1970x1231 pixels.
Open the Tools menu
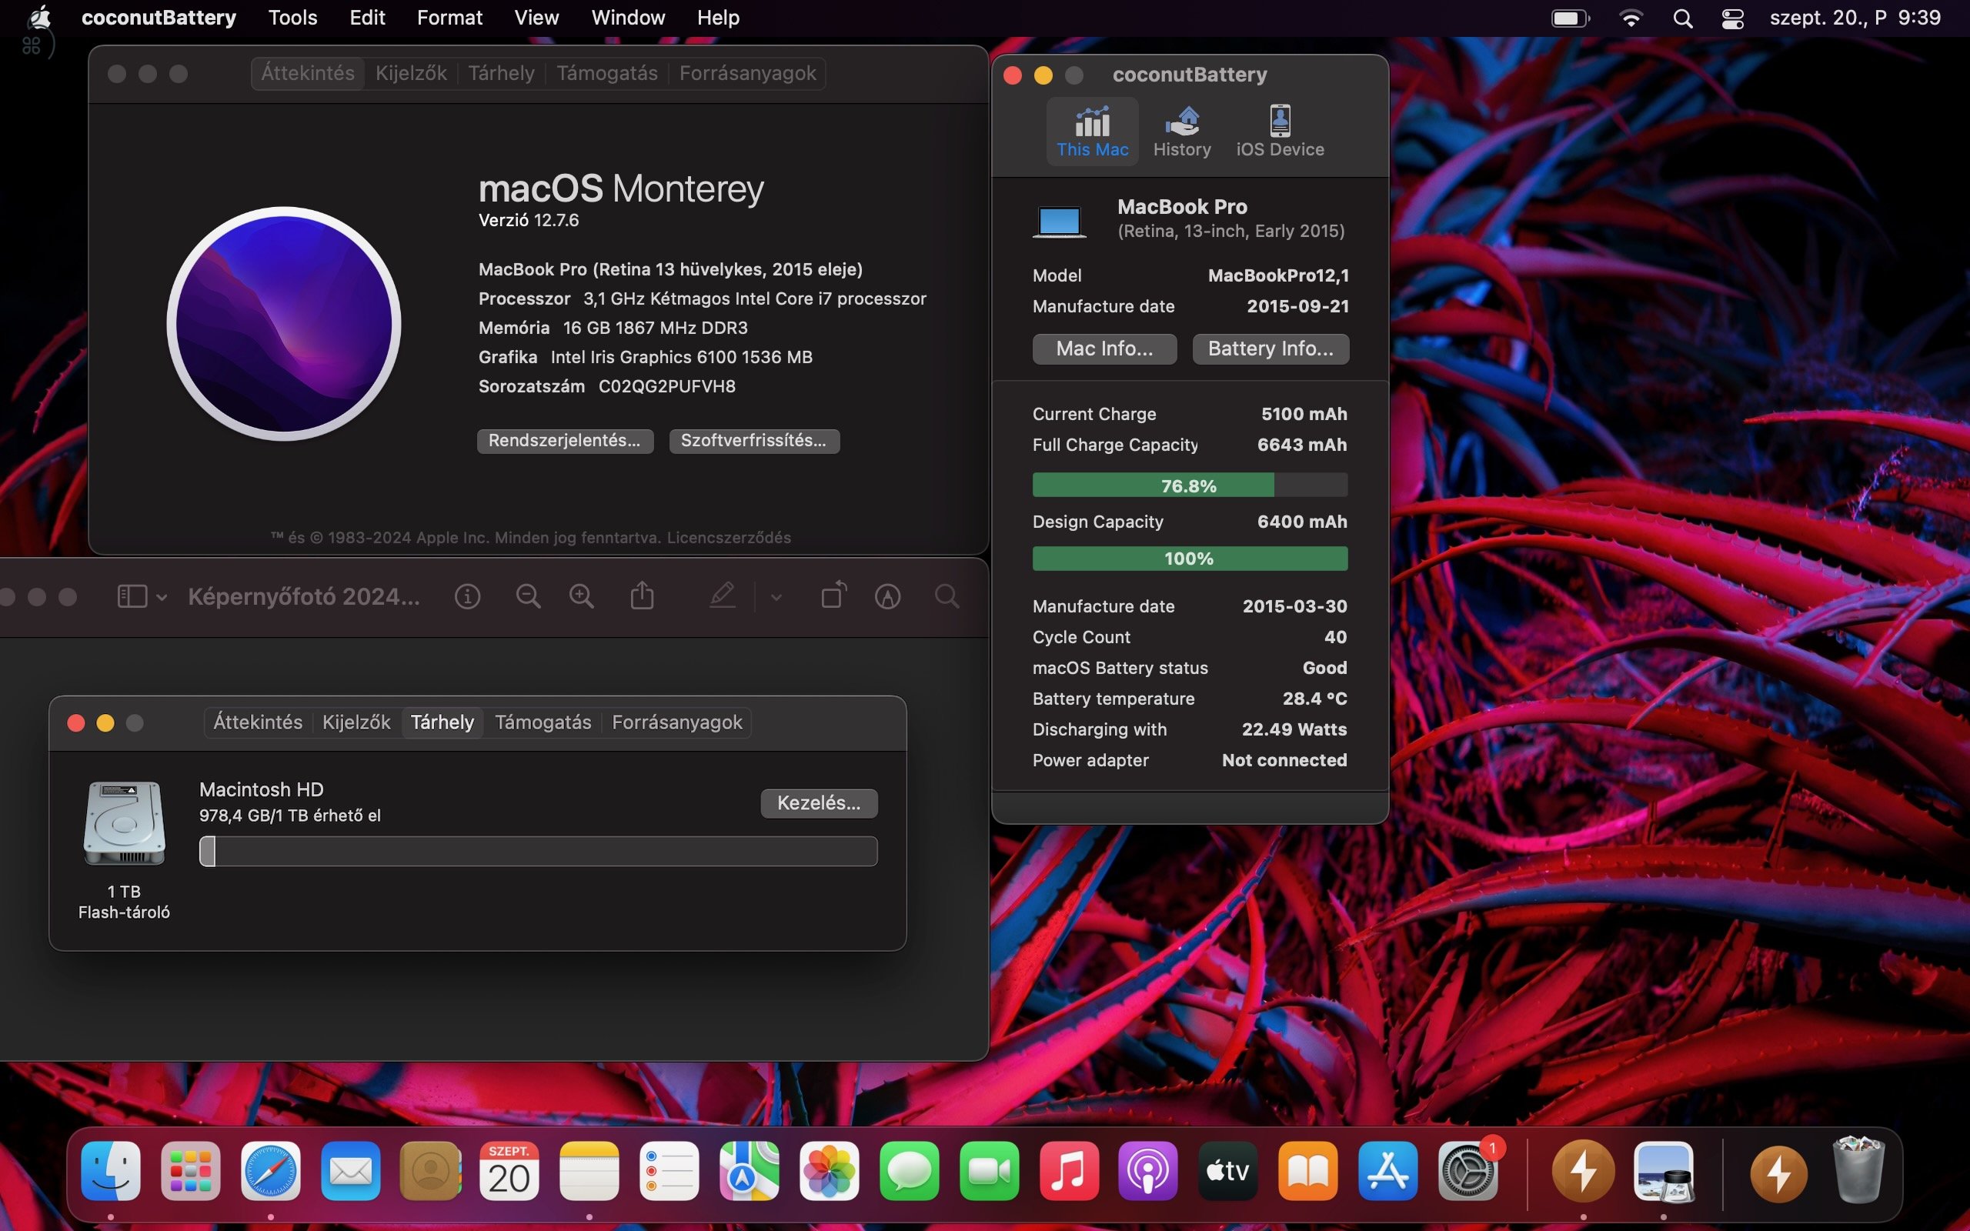point(293,17)
